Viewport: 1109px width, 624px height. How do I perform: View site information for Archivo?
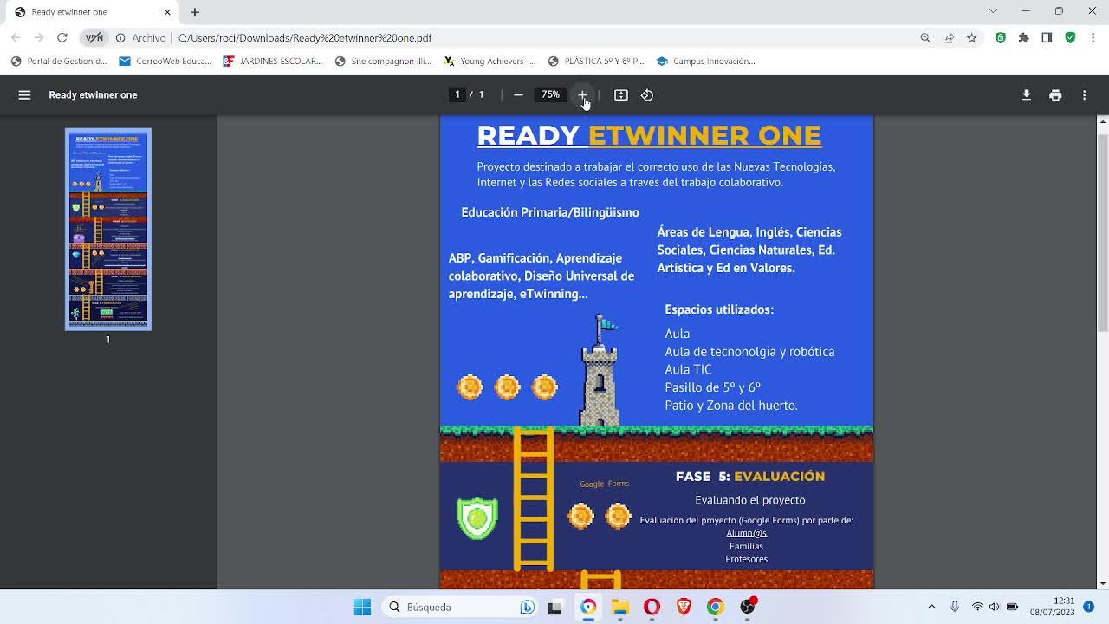[140, 38]
